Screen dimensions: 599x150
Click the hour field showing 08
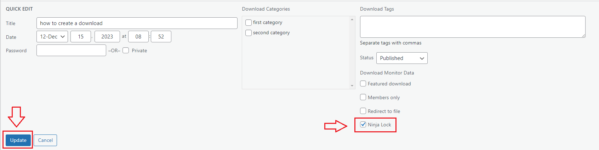[x=138, y=37]
